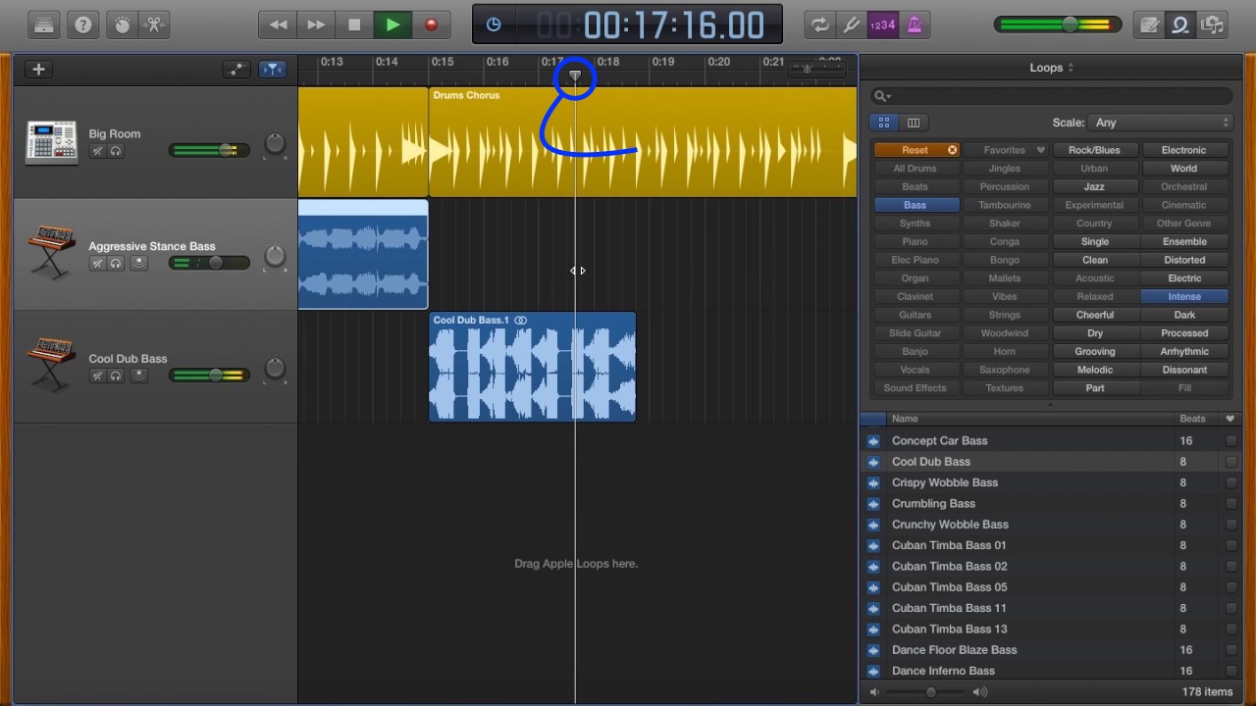Screen dimensions: 1256x706
Task: Select the Grooving keyword button
Action: pyautogui.click(x=1094, y=351)
